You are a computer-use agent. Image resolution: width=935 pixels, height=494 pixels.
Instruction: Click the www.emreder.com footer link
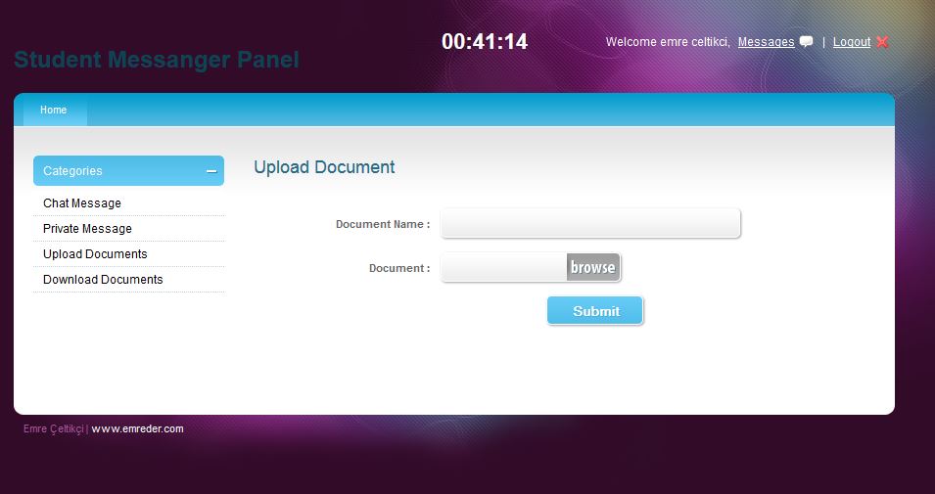click(x=137, y=428)
